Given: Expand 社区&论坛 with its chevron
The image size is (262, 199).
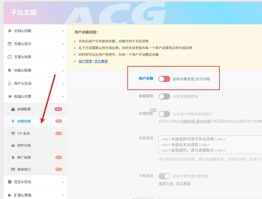Looking at the screenshot, I should pos(63,182).
